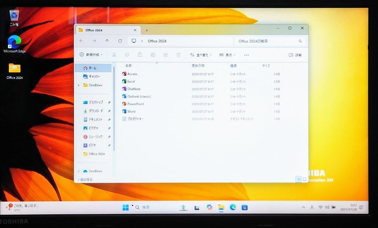Click the Delete trash icon in toolbar

tap(179, 55)
